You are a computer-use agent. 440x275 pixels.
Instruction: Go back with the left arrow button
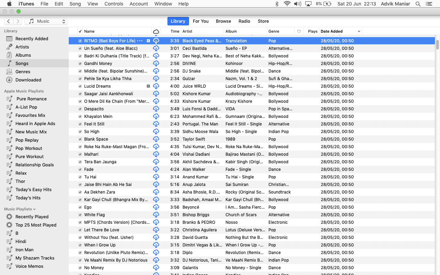(9, 21)
